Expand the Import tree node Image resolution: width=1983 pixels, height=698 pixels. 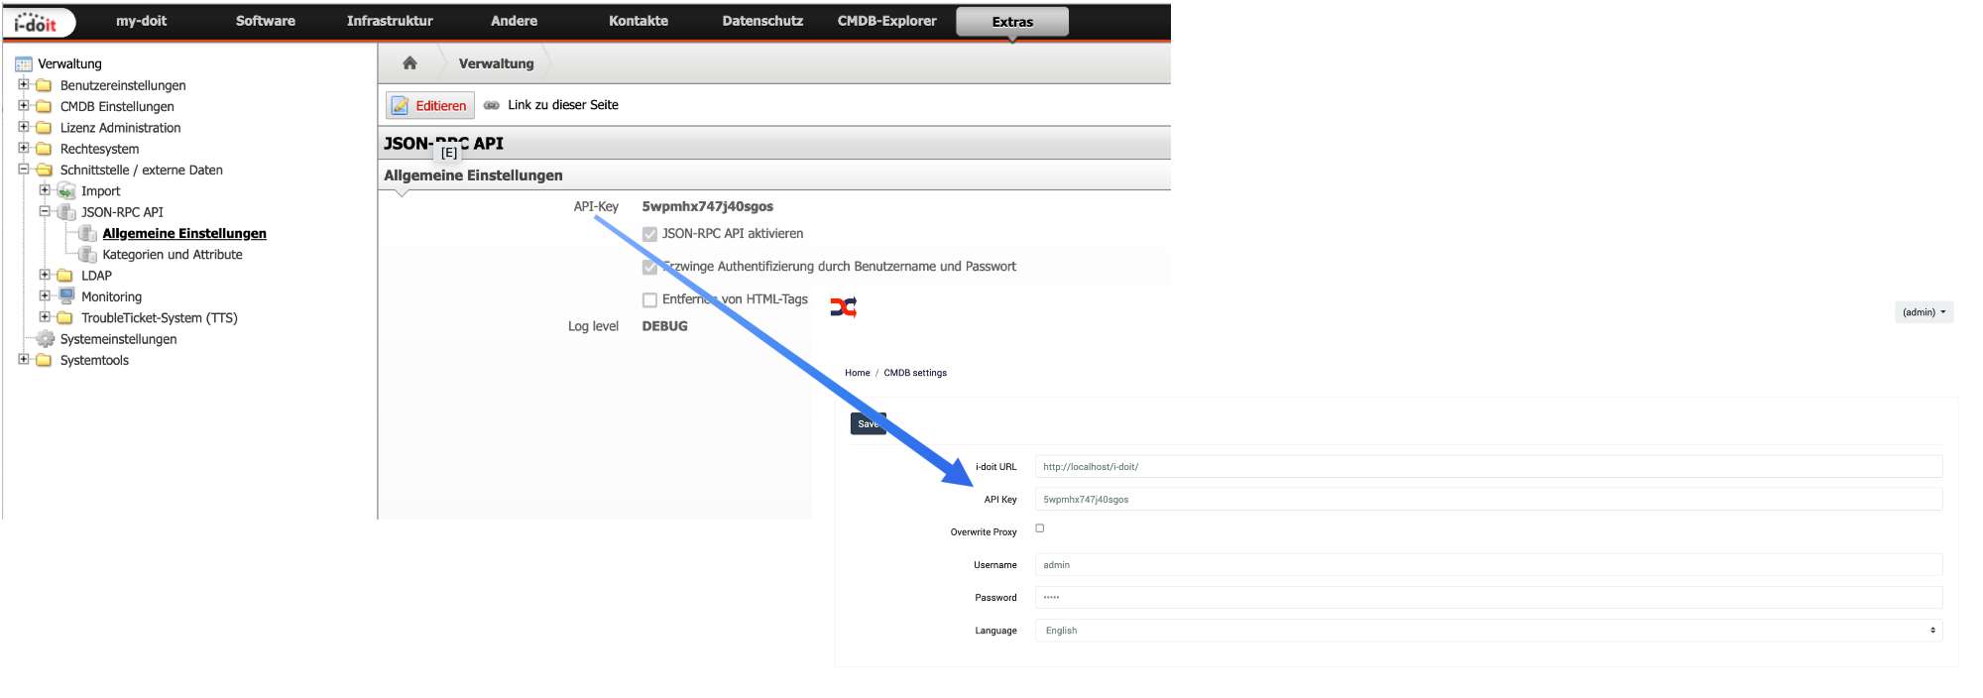45,189
